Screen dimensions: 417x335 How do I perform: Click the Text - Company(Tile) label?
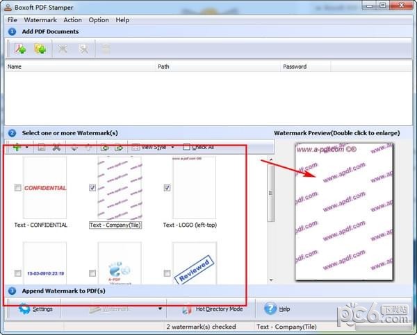(x=115, y=225)
